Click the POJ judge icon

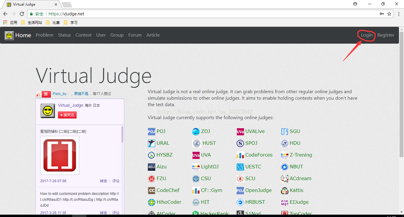tap(151, 131)
